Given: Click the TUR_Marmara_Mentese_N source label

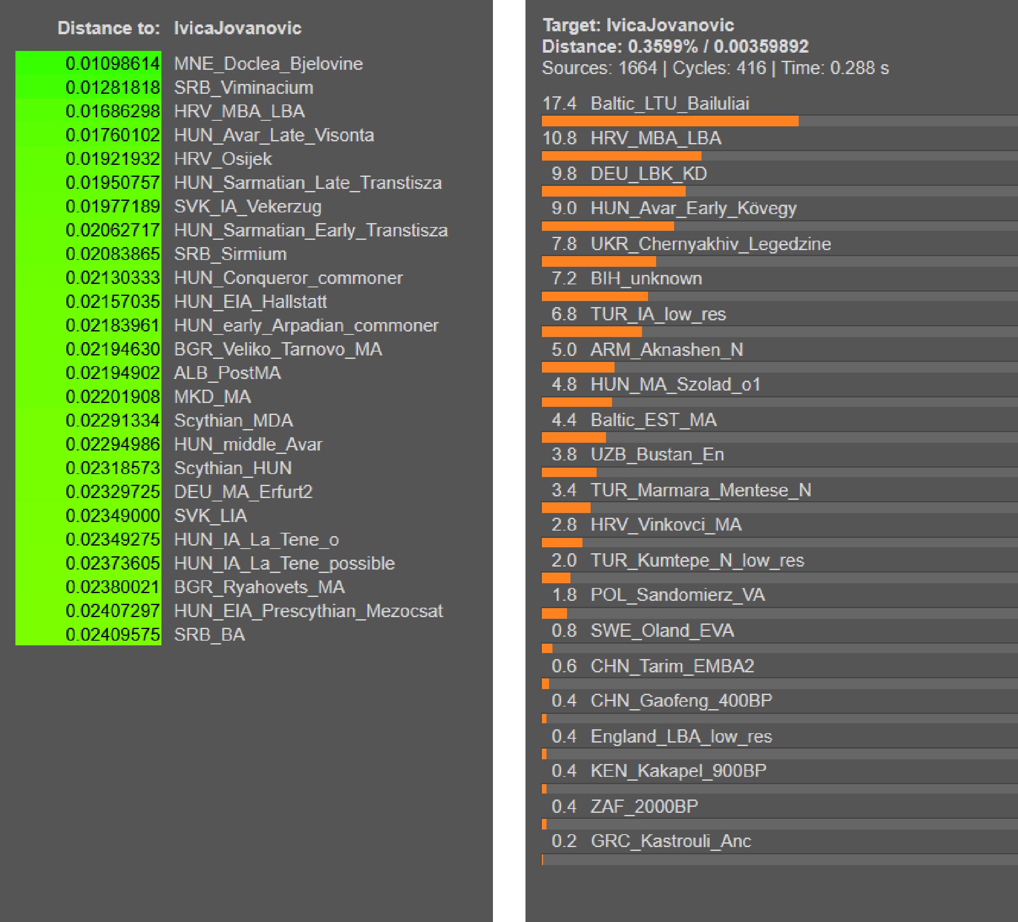Looking at the screenshot, I should pos(701,490).
